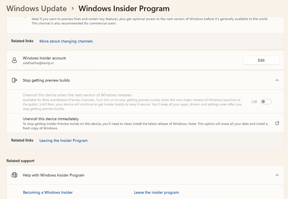The height and width of the screenshot is (199, 288).
Task: Click the breadcrumb chevron separator
Action: 73,8
